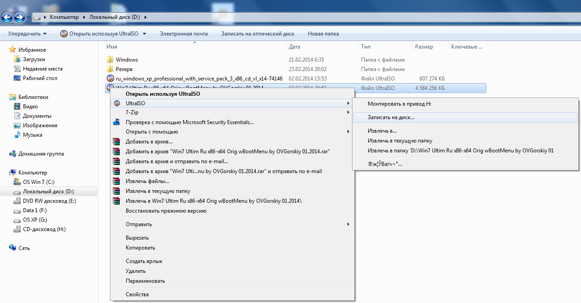Choose Извлечь в... from UltraISO submenu
Image resolution: width=581 pixels, height=303 pixels.
point(465,131)
